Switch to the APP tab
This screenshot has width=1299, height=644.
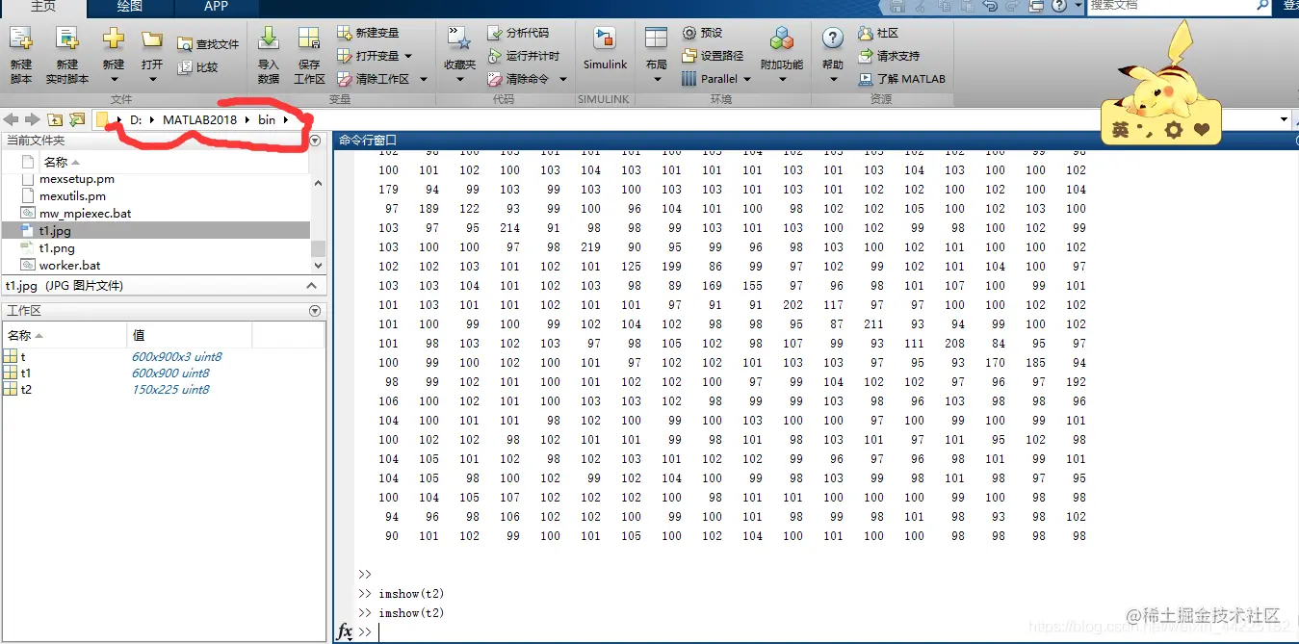217,7
